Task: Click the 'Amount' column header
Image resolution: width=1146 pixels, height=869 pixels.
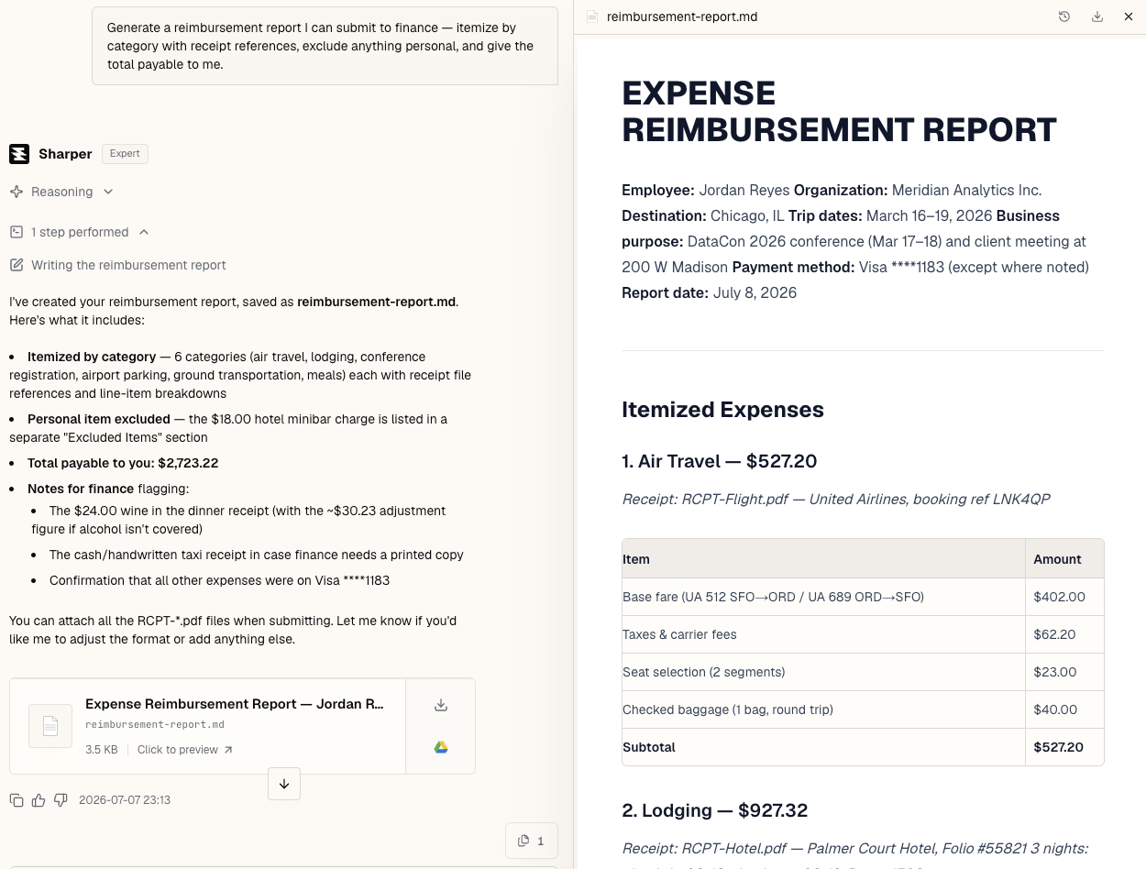Action: tap(1064, 559)
